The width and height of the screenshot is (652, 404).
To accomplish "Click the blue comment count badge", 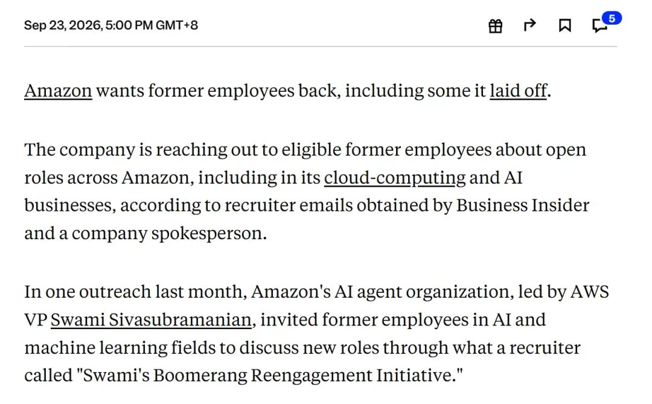I will 612,18.
